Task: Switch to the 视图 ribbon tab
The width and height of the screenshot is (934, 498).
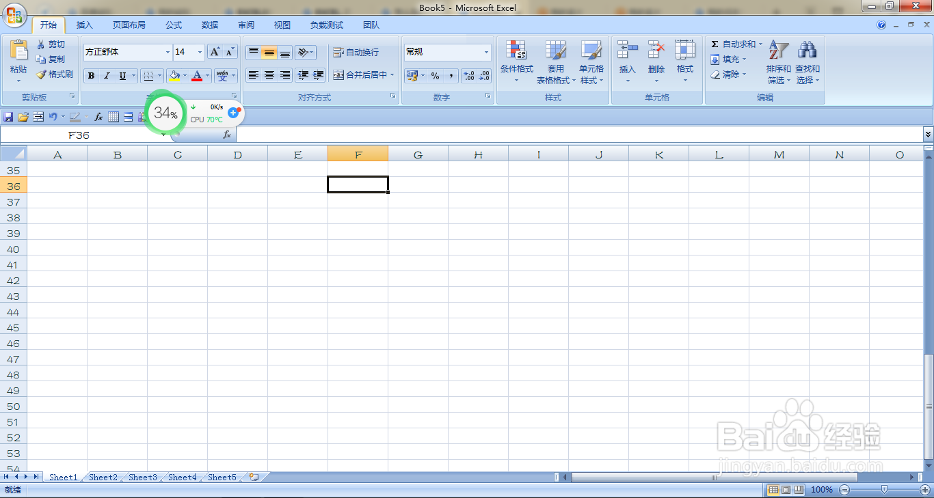Action: [282, 25]
